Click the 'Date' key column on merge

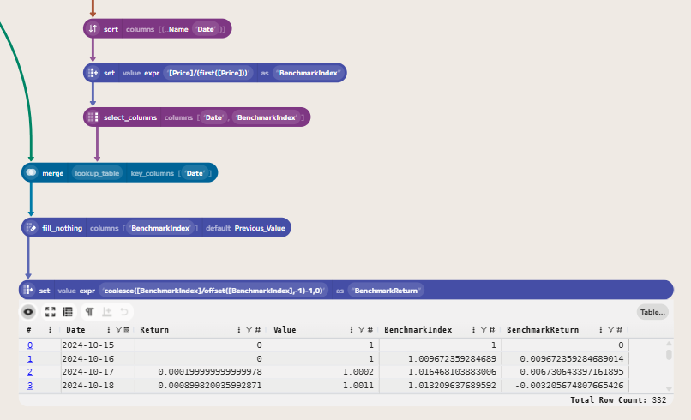[195, 173]
